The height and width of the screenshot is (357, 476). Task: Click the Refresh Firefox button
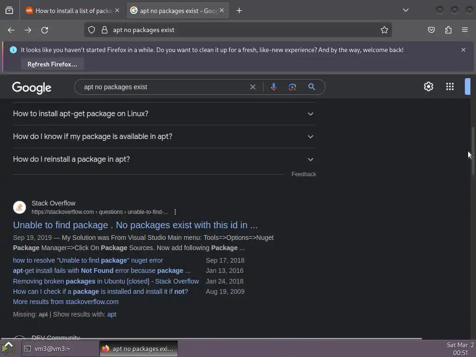pyautogui.click(x=53, y=64)
